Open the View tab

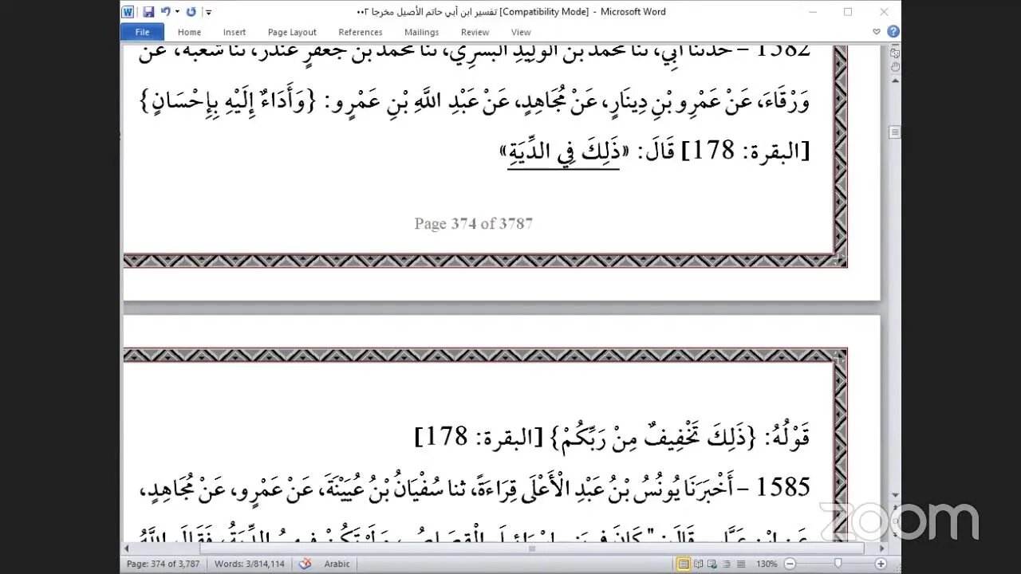point(521,32)
